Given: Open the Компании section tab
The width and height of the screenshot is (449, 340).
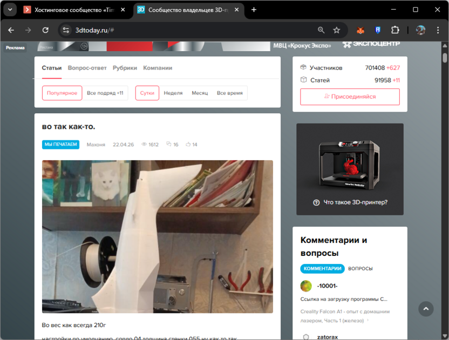Looking at the screenshot, I should point(158,68).
